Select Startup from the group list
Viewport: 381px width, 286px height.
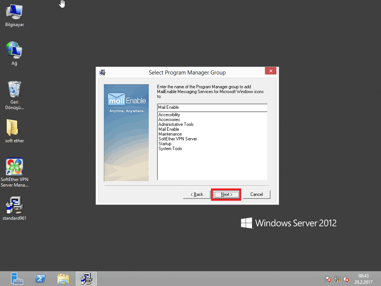click(x=165, y=144)
